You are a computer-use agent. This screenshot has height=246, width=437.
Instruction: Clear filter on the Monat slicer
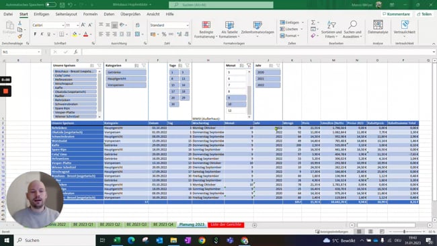[x=249, y=65]
